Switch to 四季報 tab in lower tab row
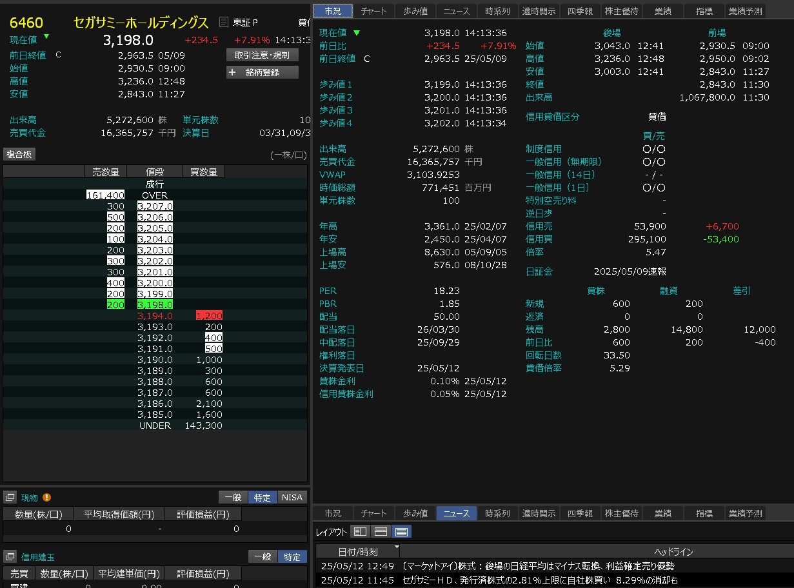 [x=580, y=513]
